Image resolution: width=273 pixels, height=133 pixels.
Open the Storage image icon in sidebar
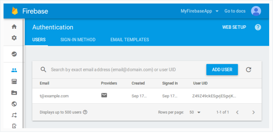14,93
